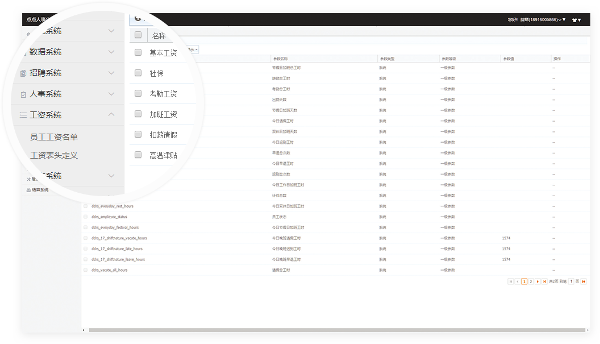
Task: Click the page-number jump input field
Action: [x=571, y=281]
